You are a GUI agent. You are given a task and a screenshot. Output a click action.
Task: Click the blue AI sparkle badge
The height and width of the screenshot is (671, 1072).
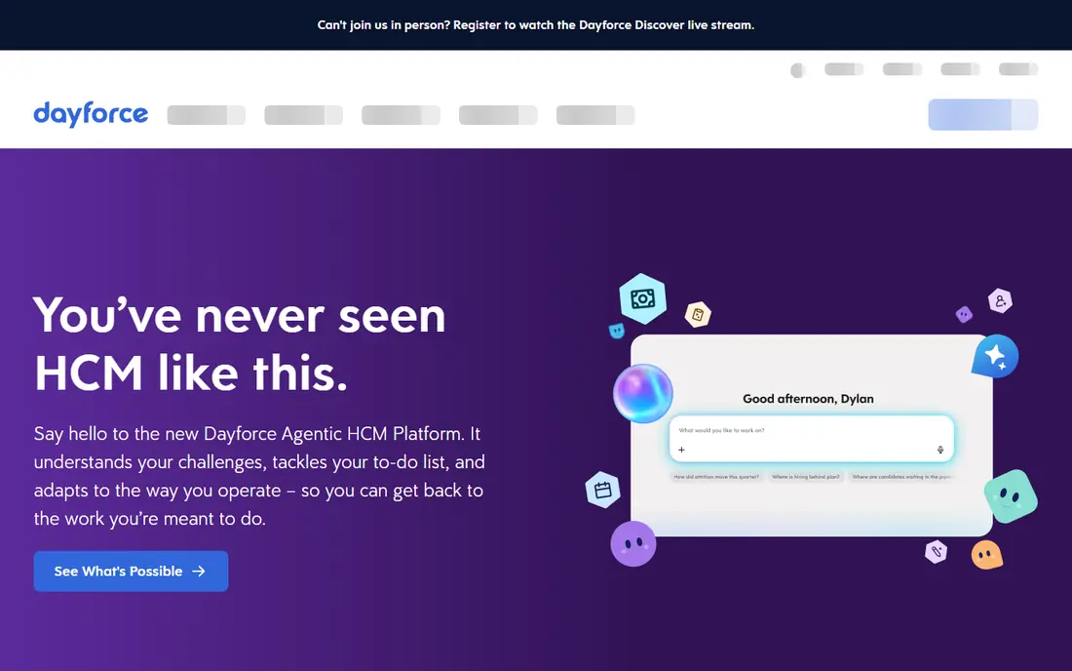[995, 356]
